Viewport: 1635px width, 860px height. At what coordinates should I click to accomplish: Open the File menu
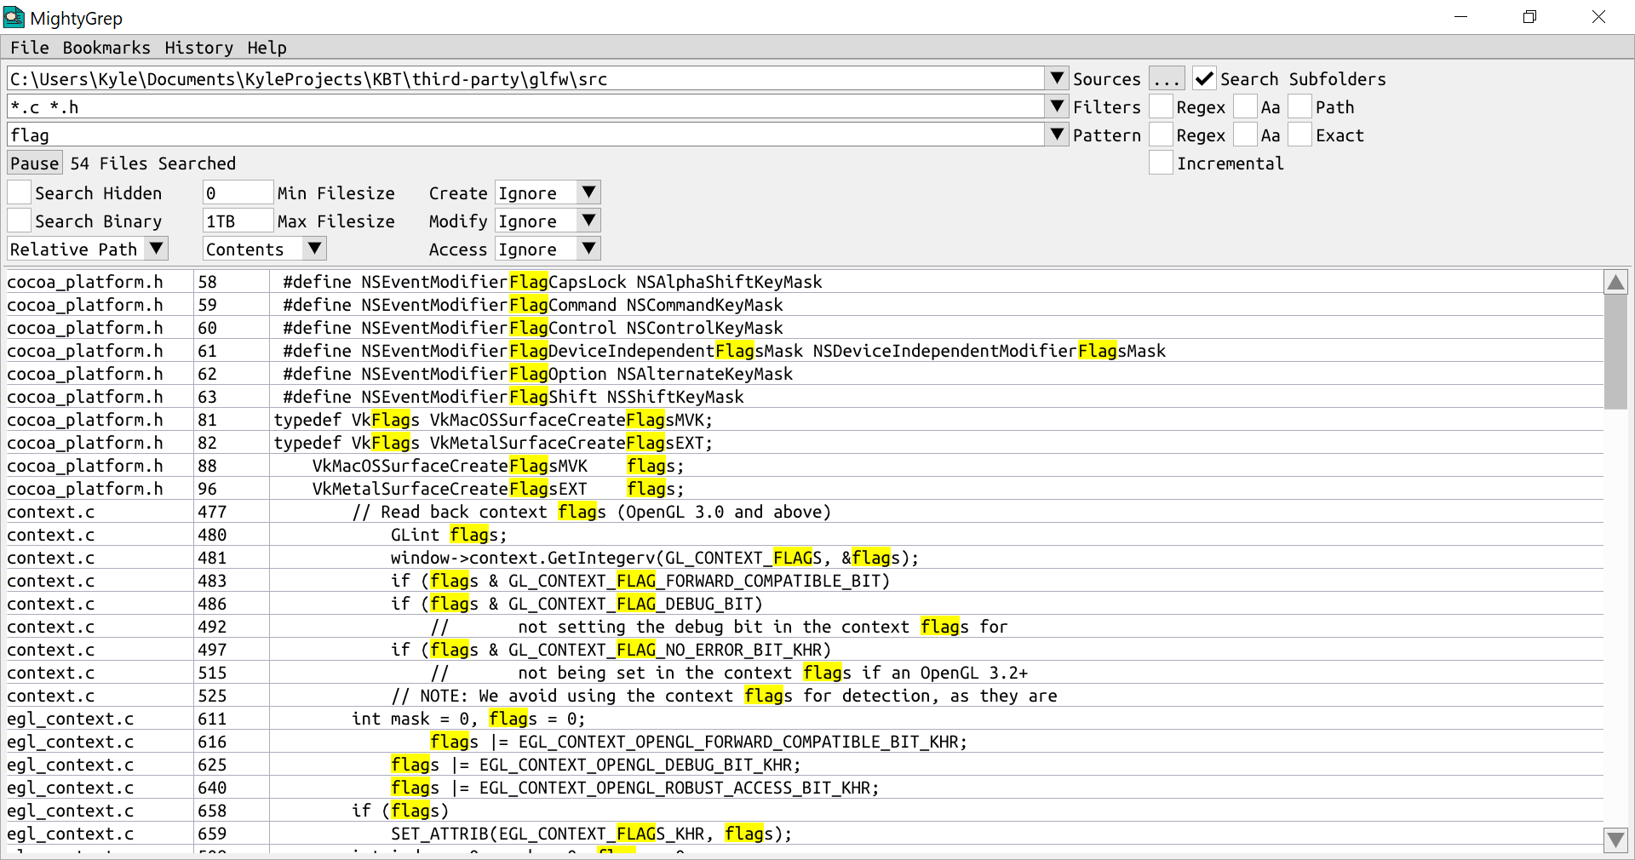[30, 48]
